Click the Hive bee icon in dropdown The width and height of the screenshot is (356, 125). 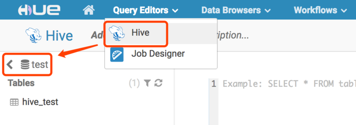coord(117,33)
